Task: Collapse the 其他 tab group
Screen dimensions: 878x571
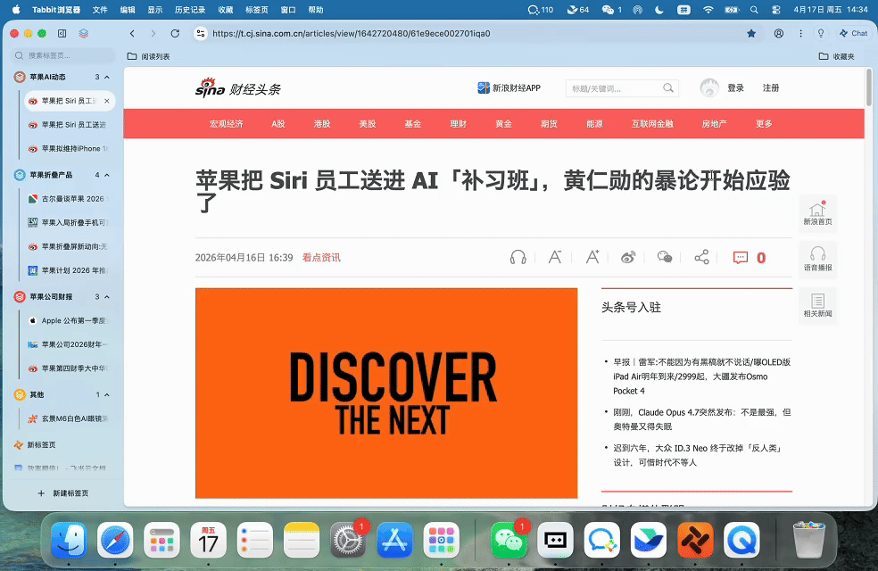Action: pos(107,394)
